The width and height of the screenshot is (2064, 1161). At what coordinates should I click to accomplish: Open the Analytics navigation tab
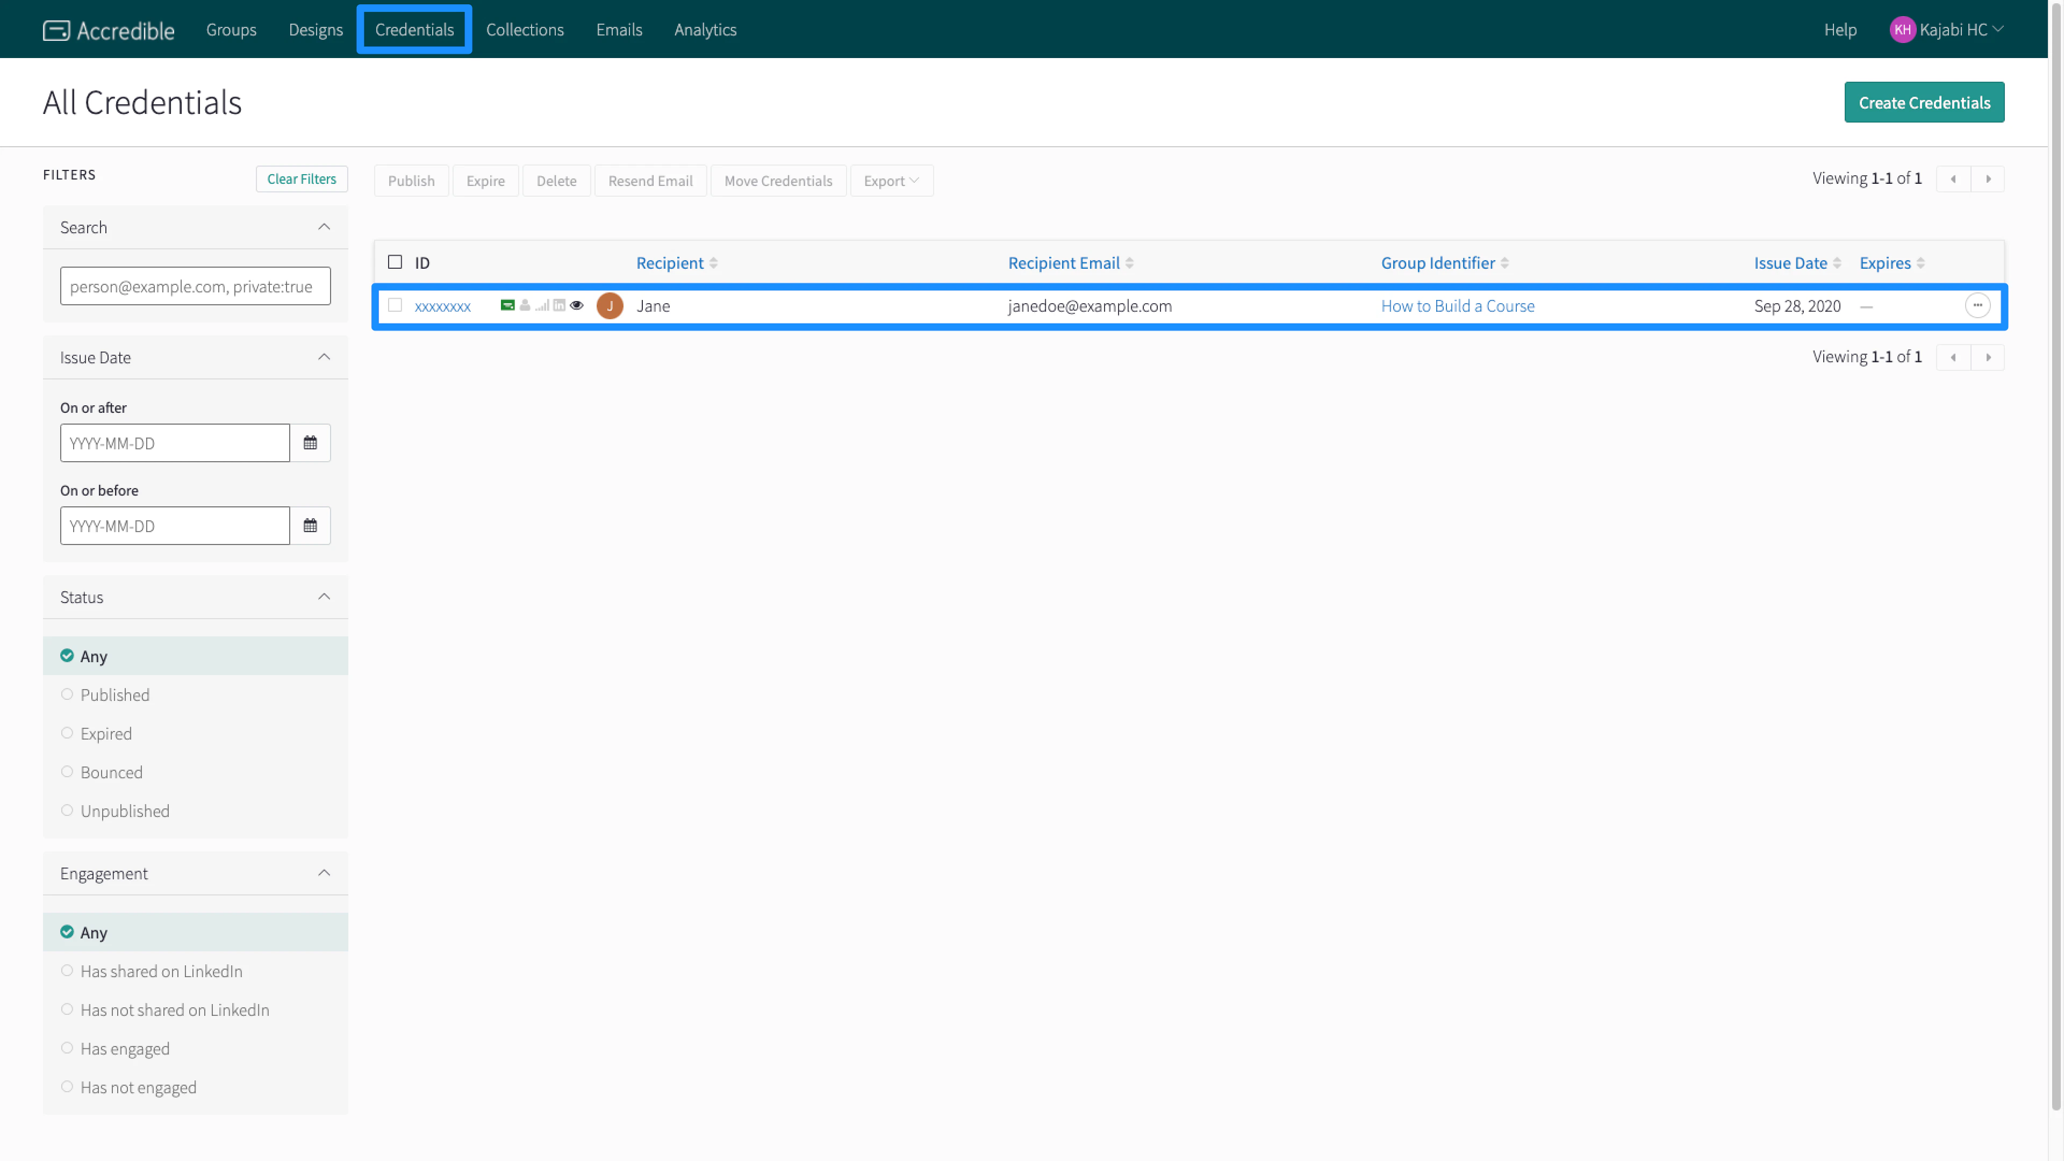705,30
